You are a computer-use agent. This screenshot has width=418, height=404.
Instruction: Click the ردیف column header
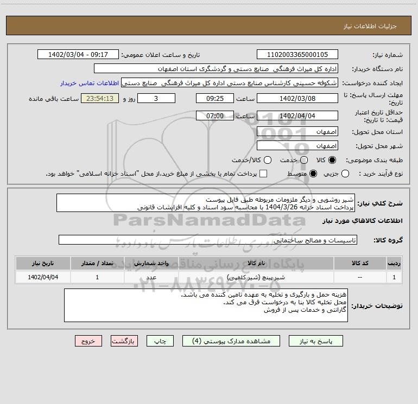coord(394,263)
